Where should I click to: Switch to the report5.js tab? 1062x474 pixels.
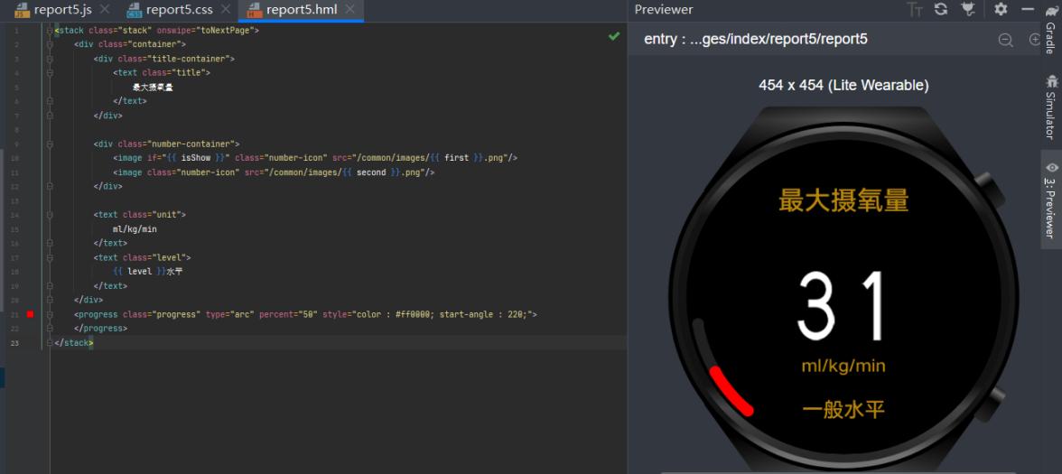click(x=62, y=10)
